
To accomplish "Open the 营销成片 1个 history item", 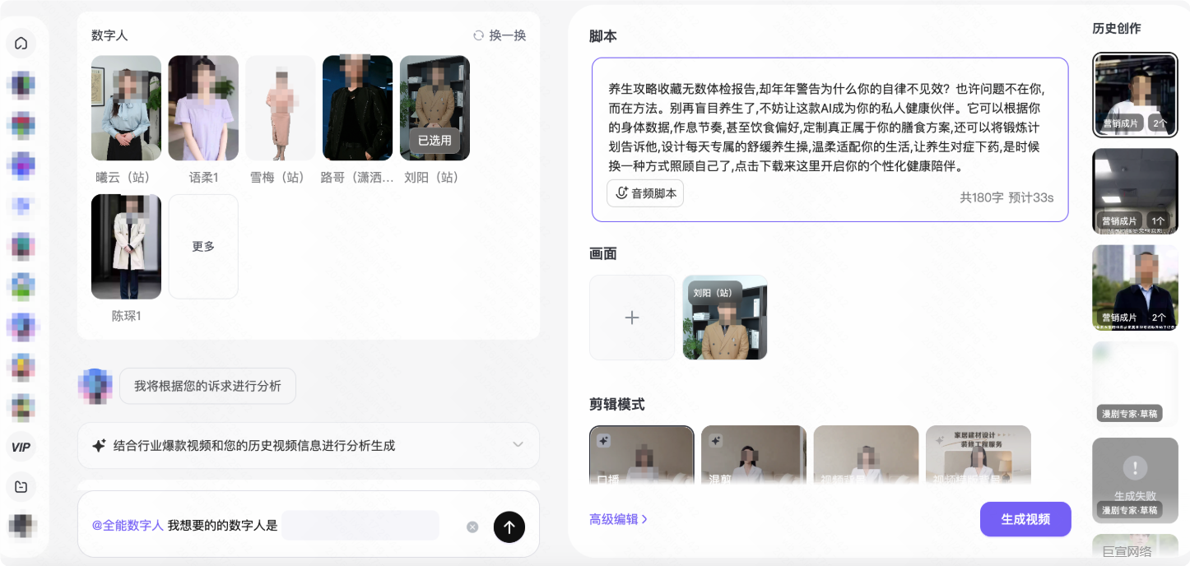I will [1135, 191].
